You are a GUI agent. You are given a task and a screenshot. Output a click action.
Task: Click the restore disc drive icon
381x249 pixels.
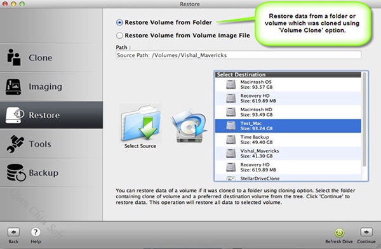click(x=189, y=126)
